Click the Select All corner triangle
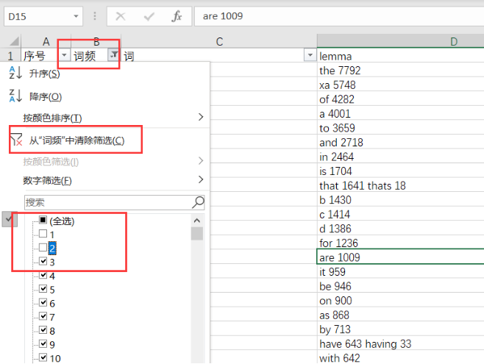This screenshot has height=364, width=484. click(13, 41)
